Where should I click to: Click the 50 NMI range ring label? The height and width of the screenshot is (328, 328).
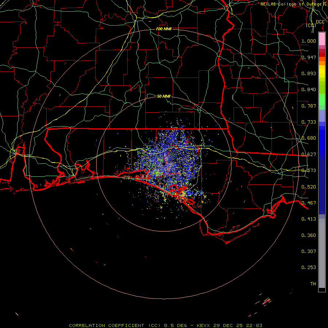[x=164, y=96]
